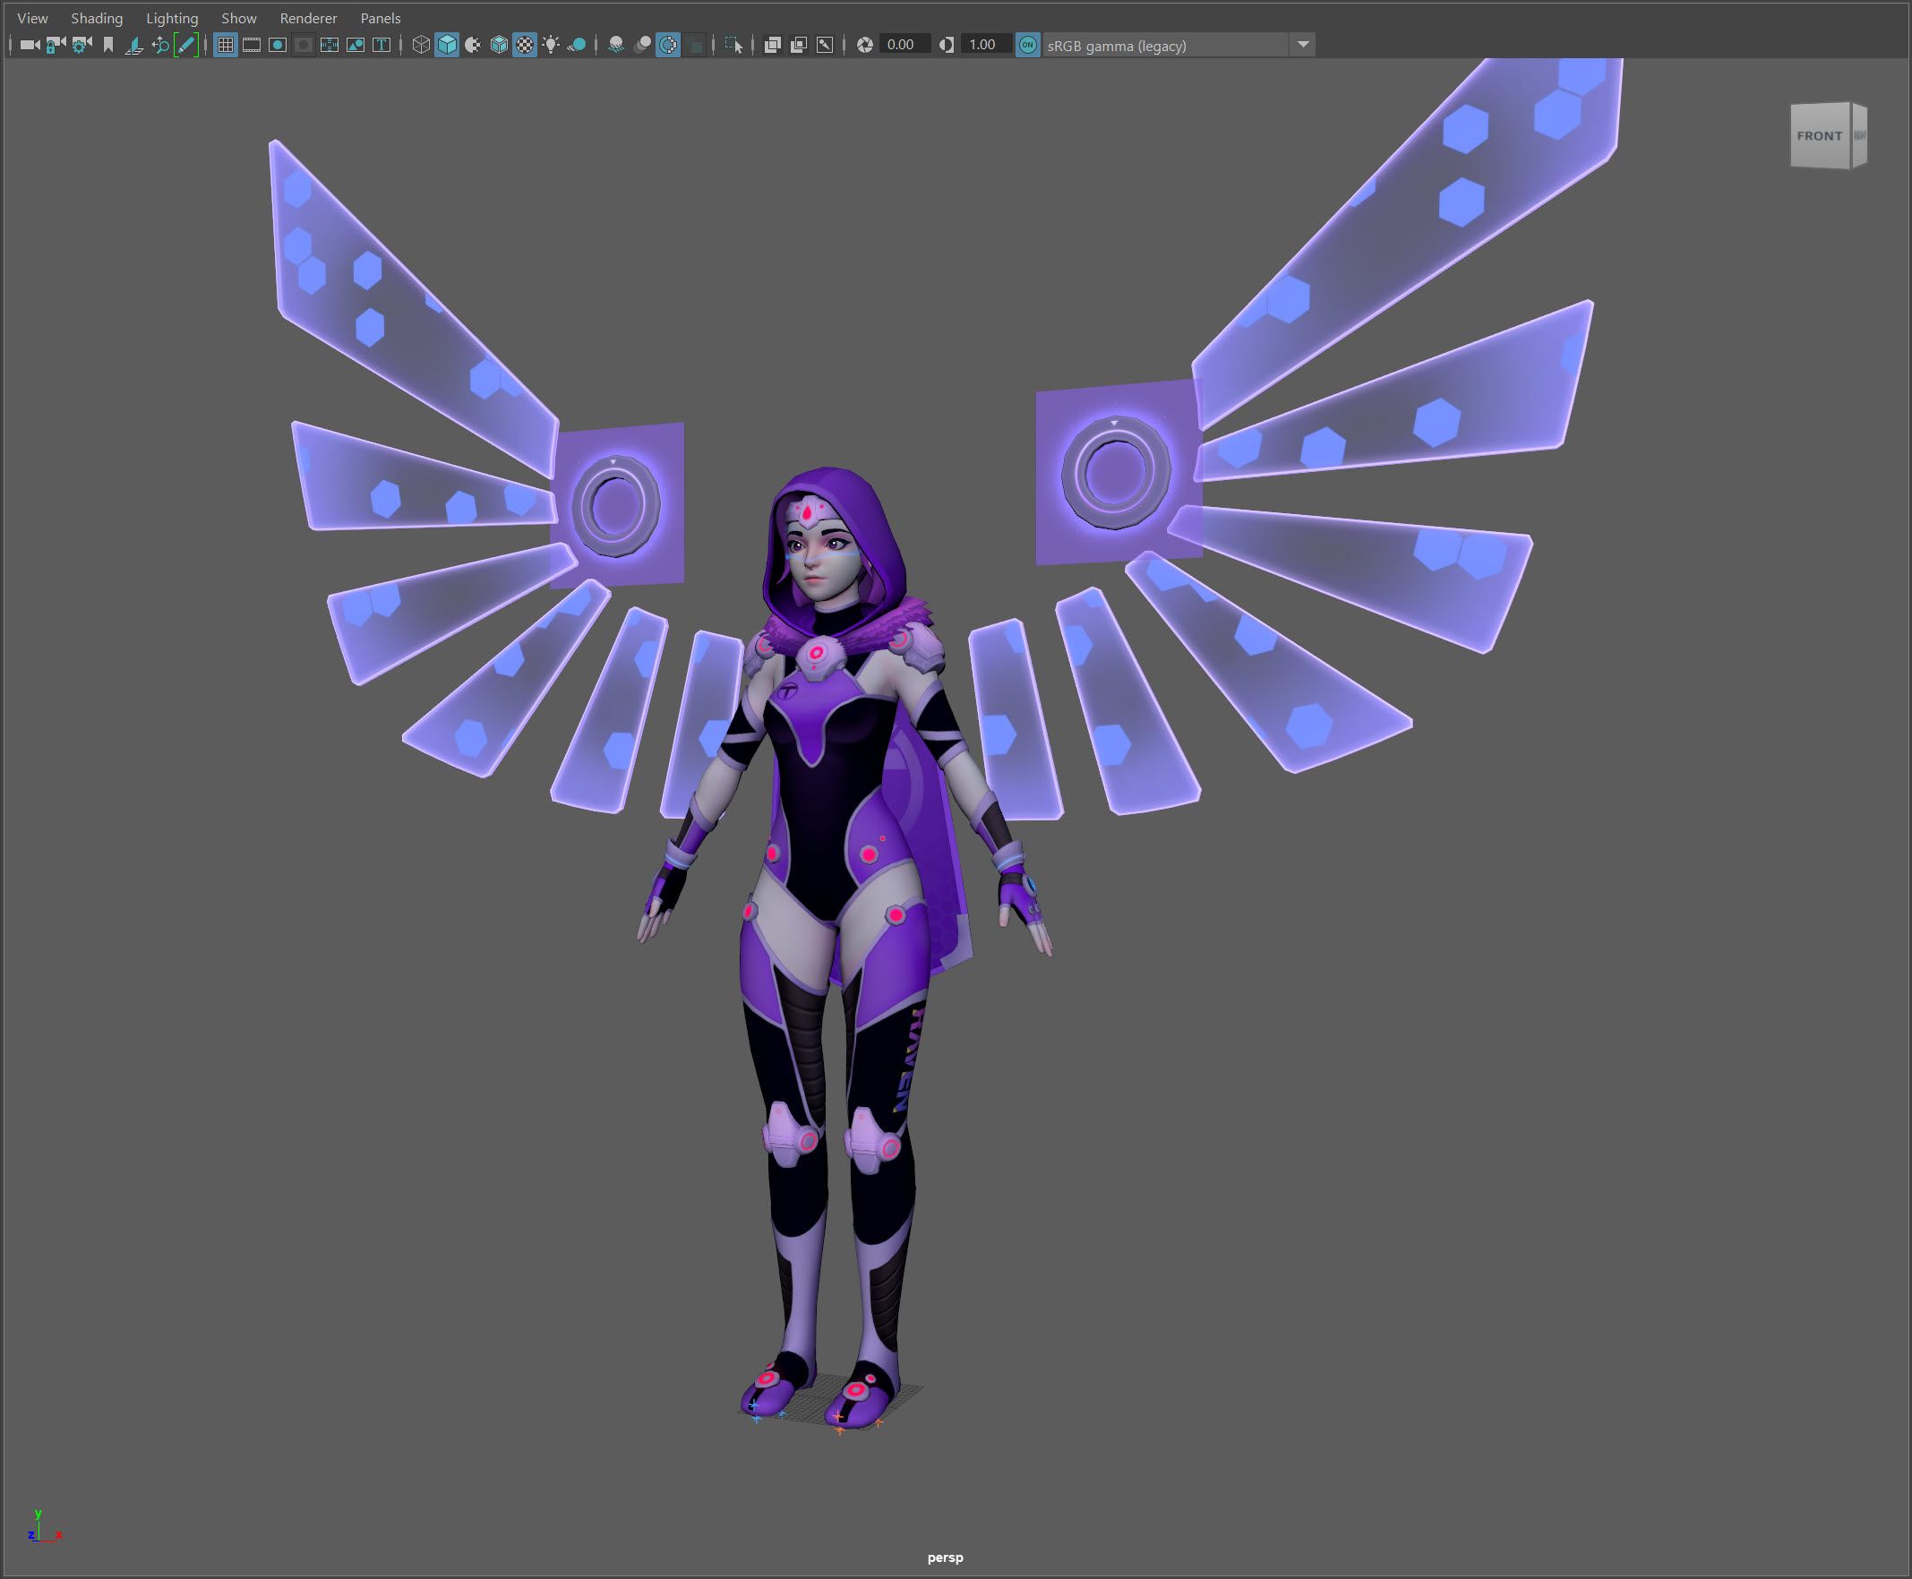This screenshot has width=1912, height=1579.
Task: Select the Grease Pencil tool icon
Action: (x=185, y=45)
